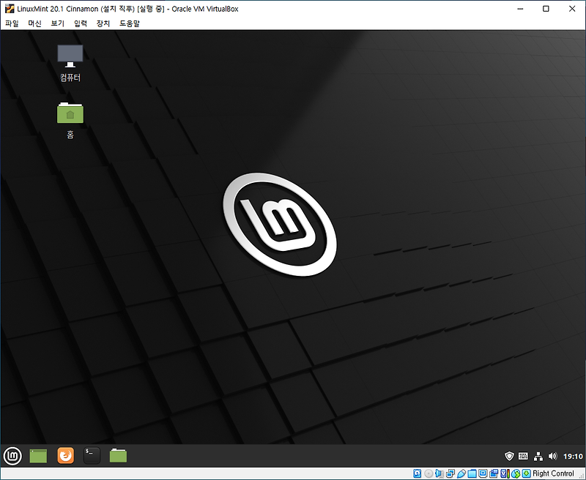Open the 컴퓨터 desktop icon

70,63
